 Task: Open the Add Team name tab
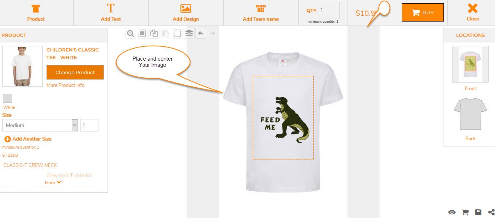coord(260,13)
